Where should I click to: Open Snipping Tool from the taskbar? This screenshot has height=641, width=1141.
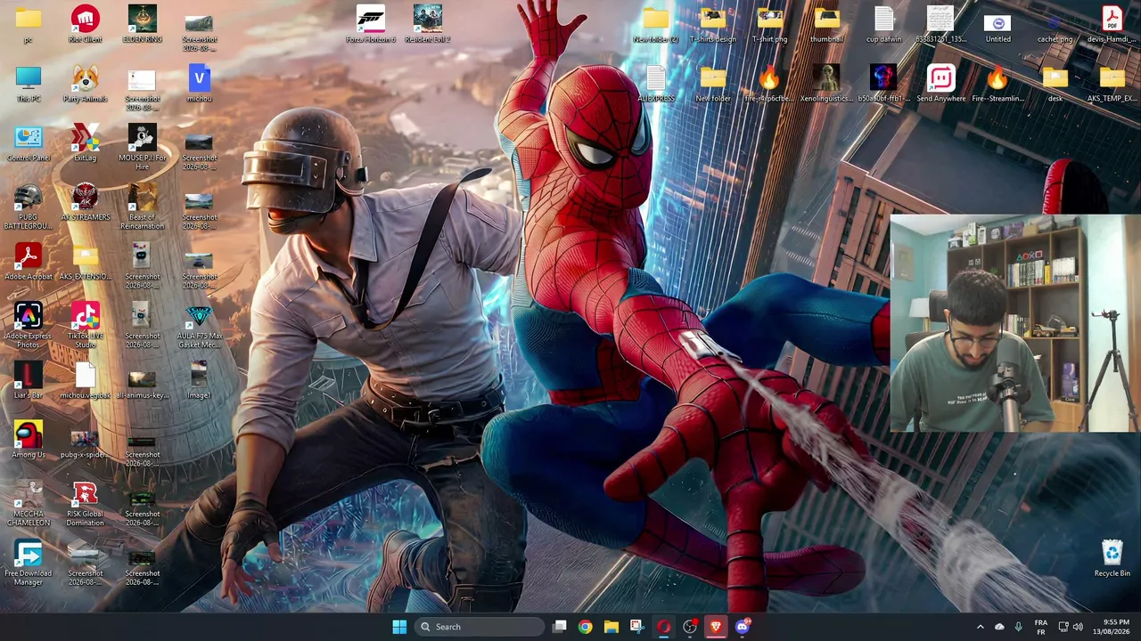(x=636, y=627)
